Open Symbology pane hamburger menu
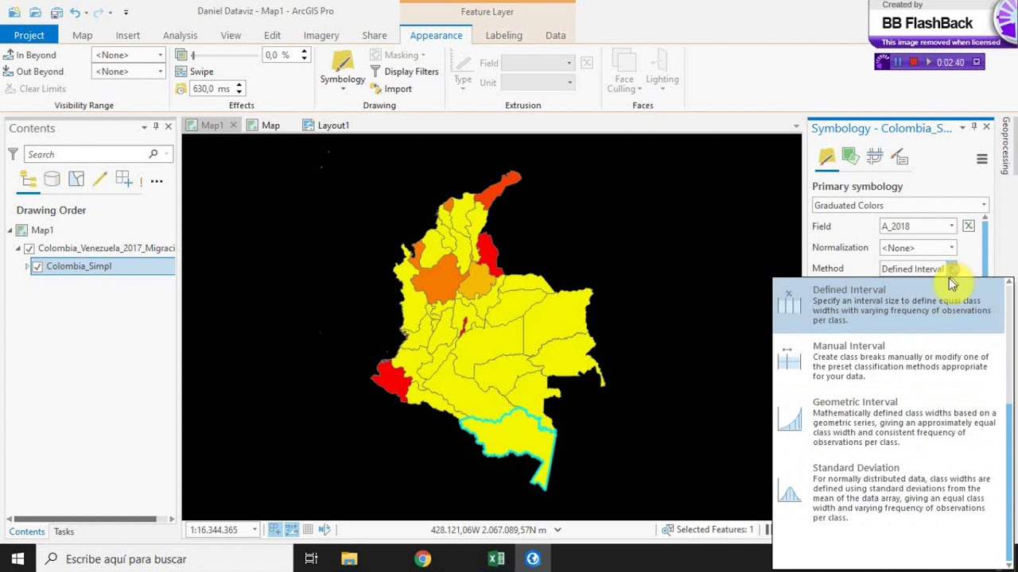The image size is (1018, 572). pos(982,159)
